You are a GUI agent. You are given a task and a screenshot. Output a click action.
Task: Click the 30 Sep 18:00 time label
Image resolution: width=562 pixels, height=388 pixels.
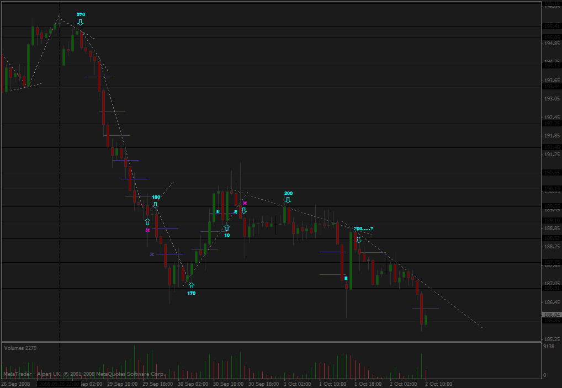(263, 384)
